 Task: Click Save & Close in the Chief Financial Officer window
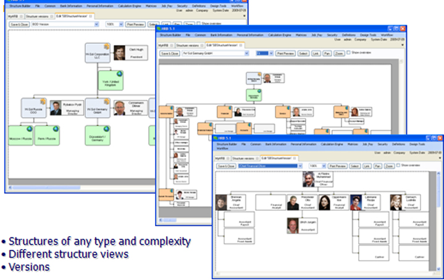226,166
